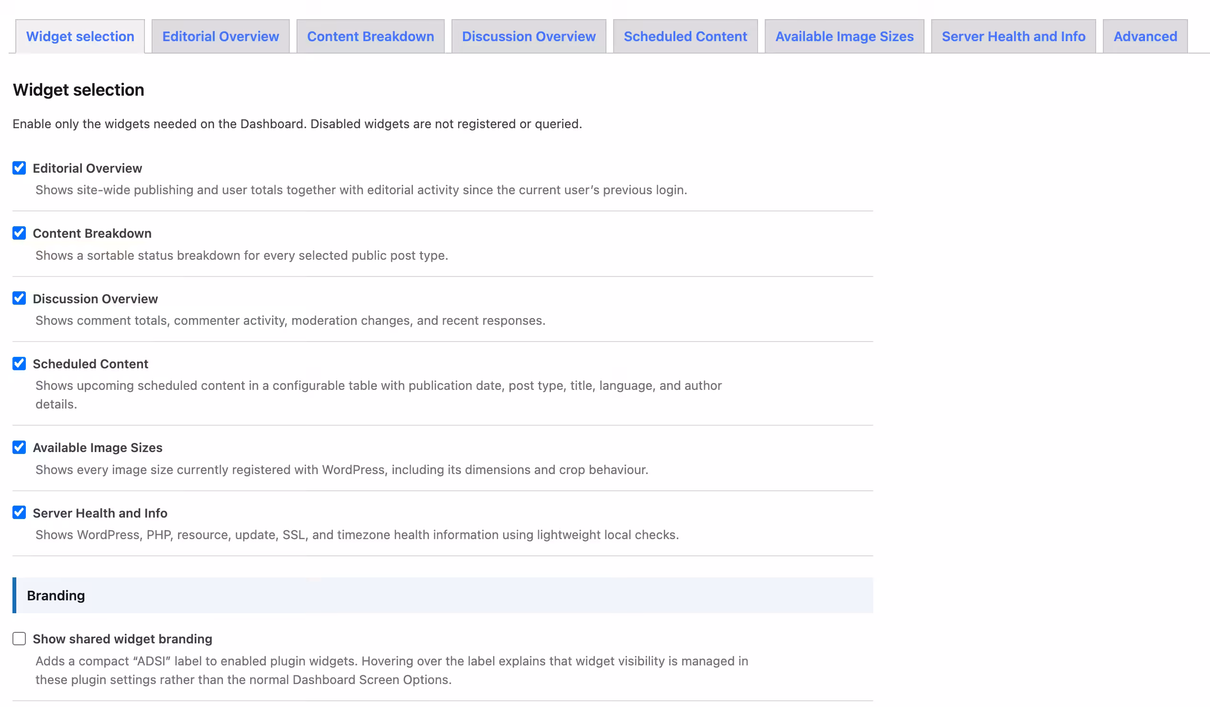Toggle the Discussion Overview checkbox
Screen dimensions: 1210x707
point(19,298)
